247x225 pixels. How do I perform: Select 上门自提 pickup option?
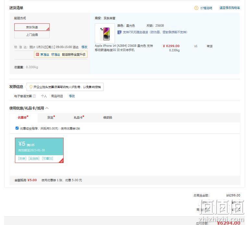pyautogui.click(x=32, y=34)
